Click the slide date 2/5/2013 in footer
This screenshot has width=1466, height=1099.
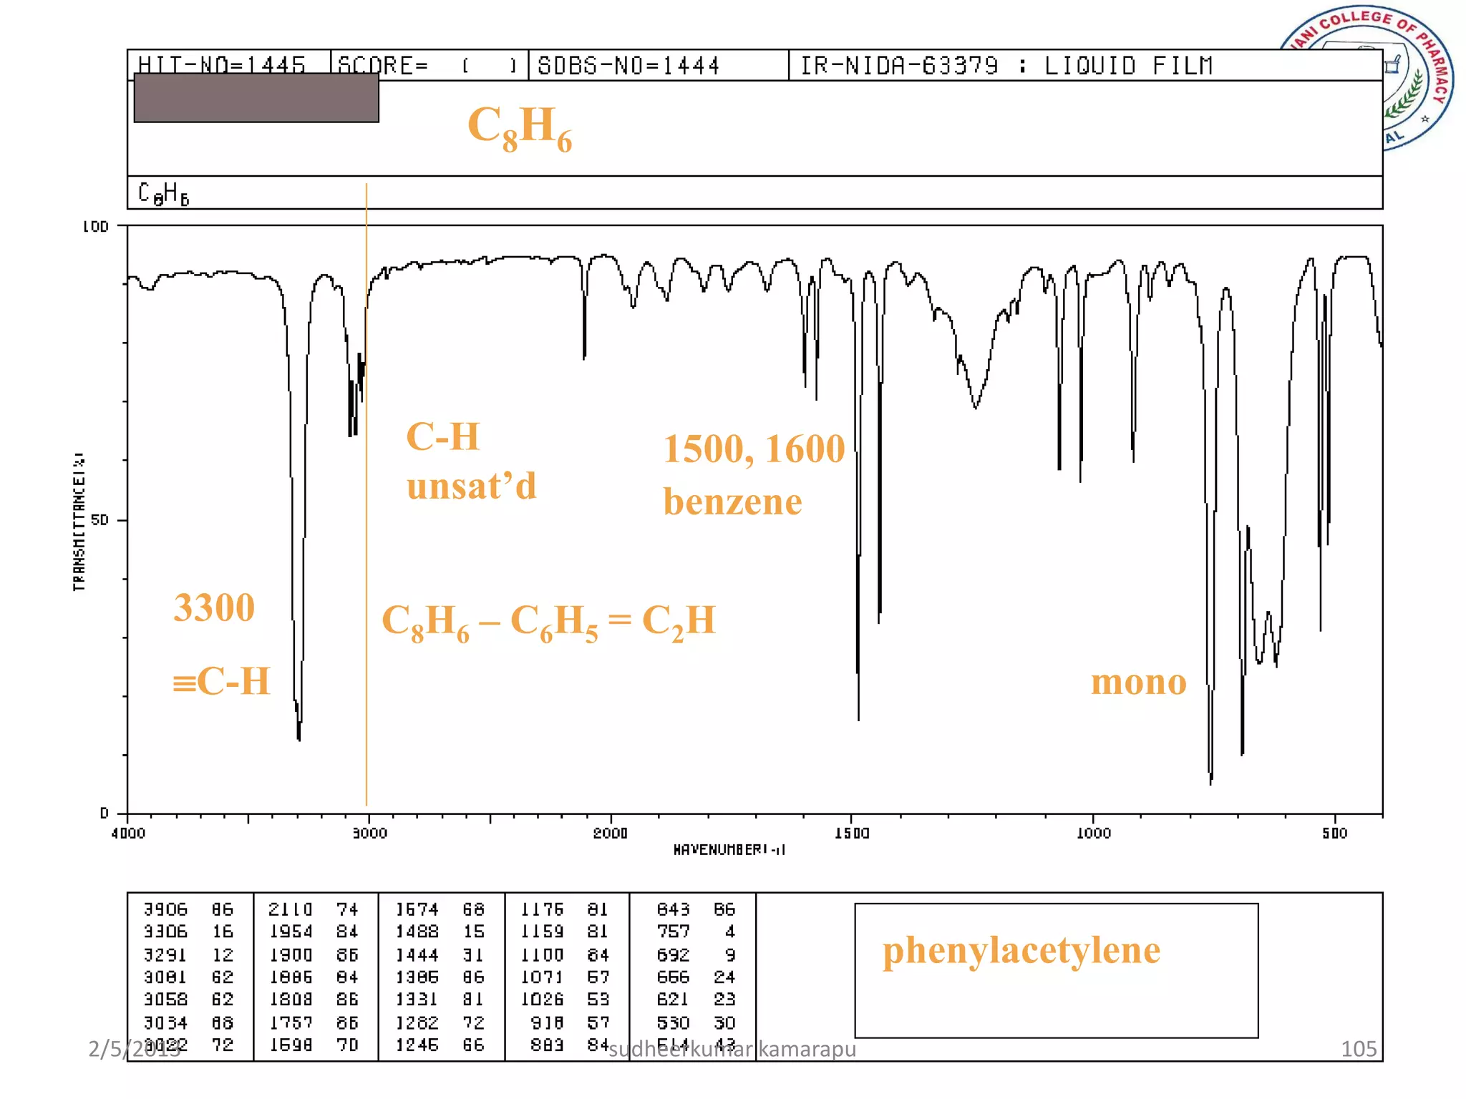coord(135,1049)
